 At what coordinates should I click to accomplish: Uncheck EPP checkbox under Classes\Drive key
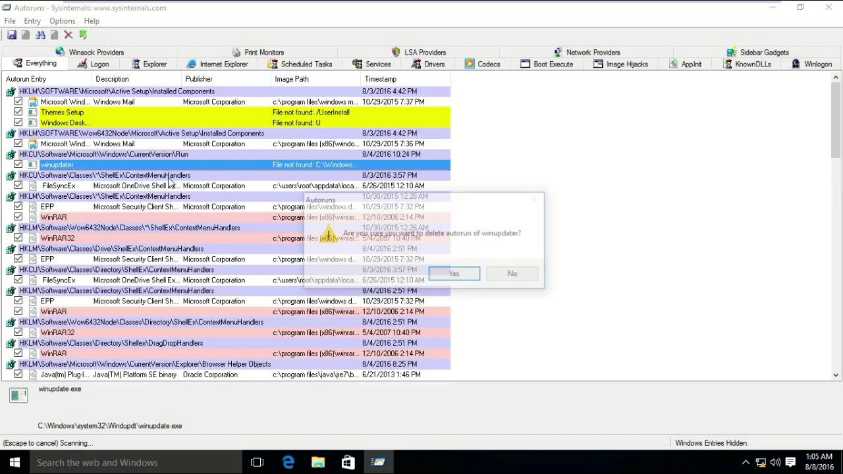18,259
